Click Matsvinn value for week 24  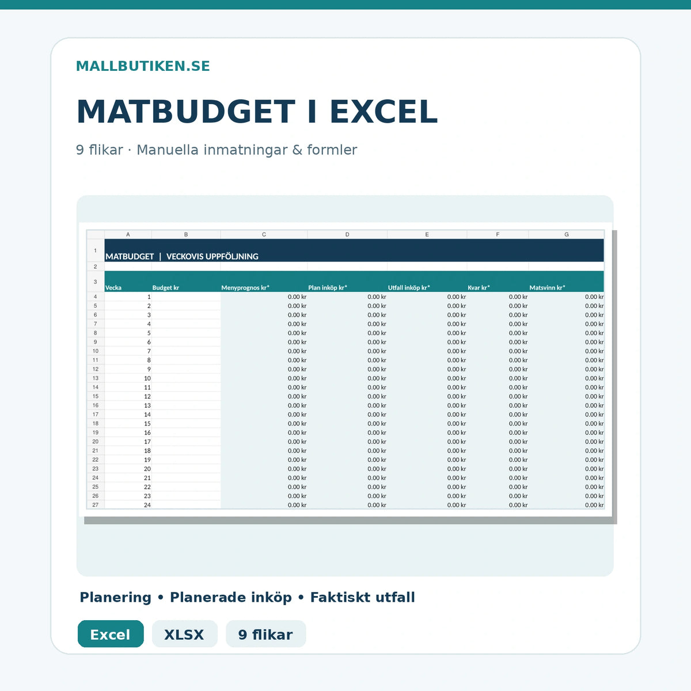[x=567, y=505]
